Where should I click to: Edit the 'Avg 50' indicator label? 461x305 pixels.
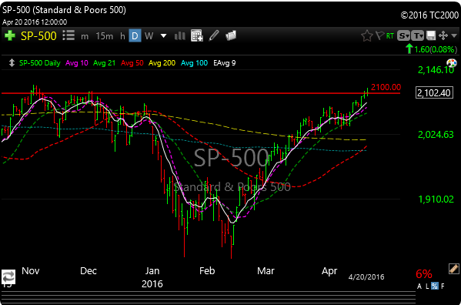(132, 63)
